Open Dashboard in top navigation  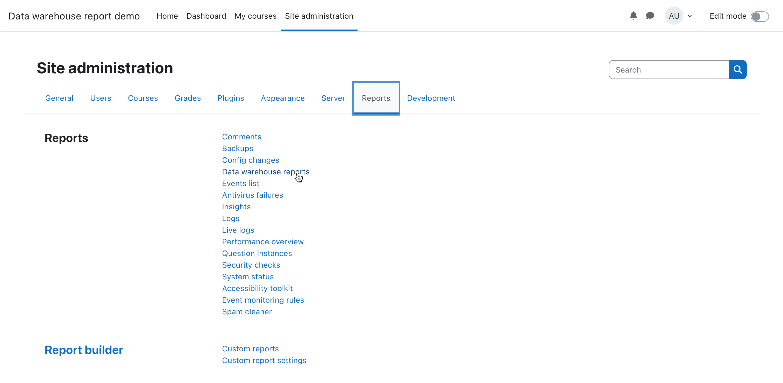pyautogui.click(x=206, y=16)
